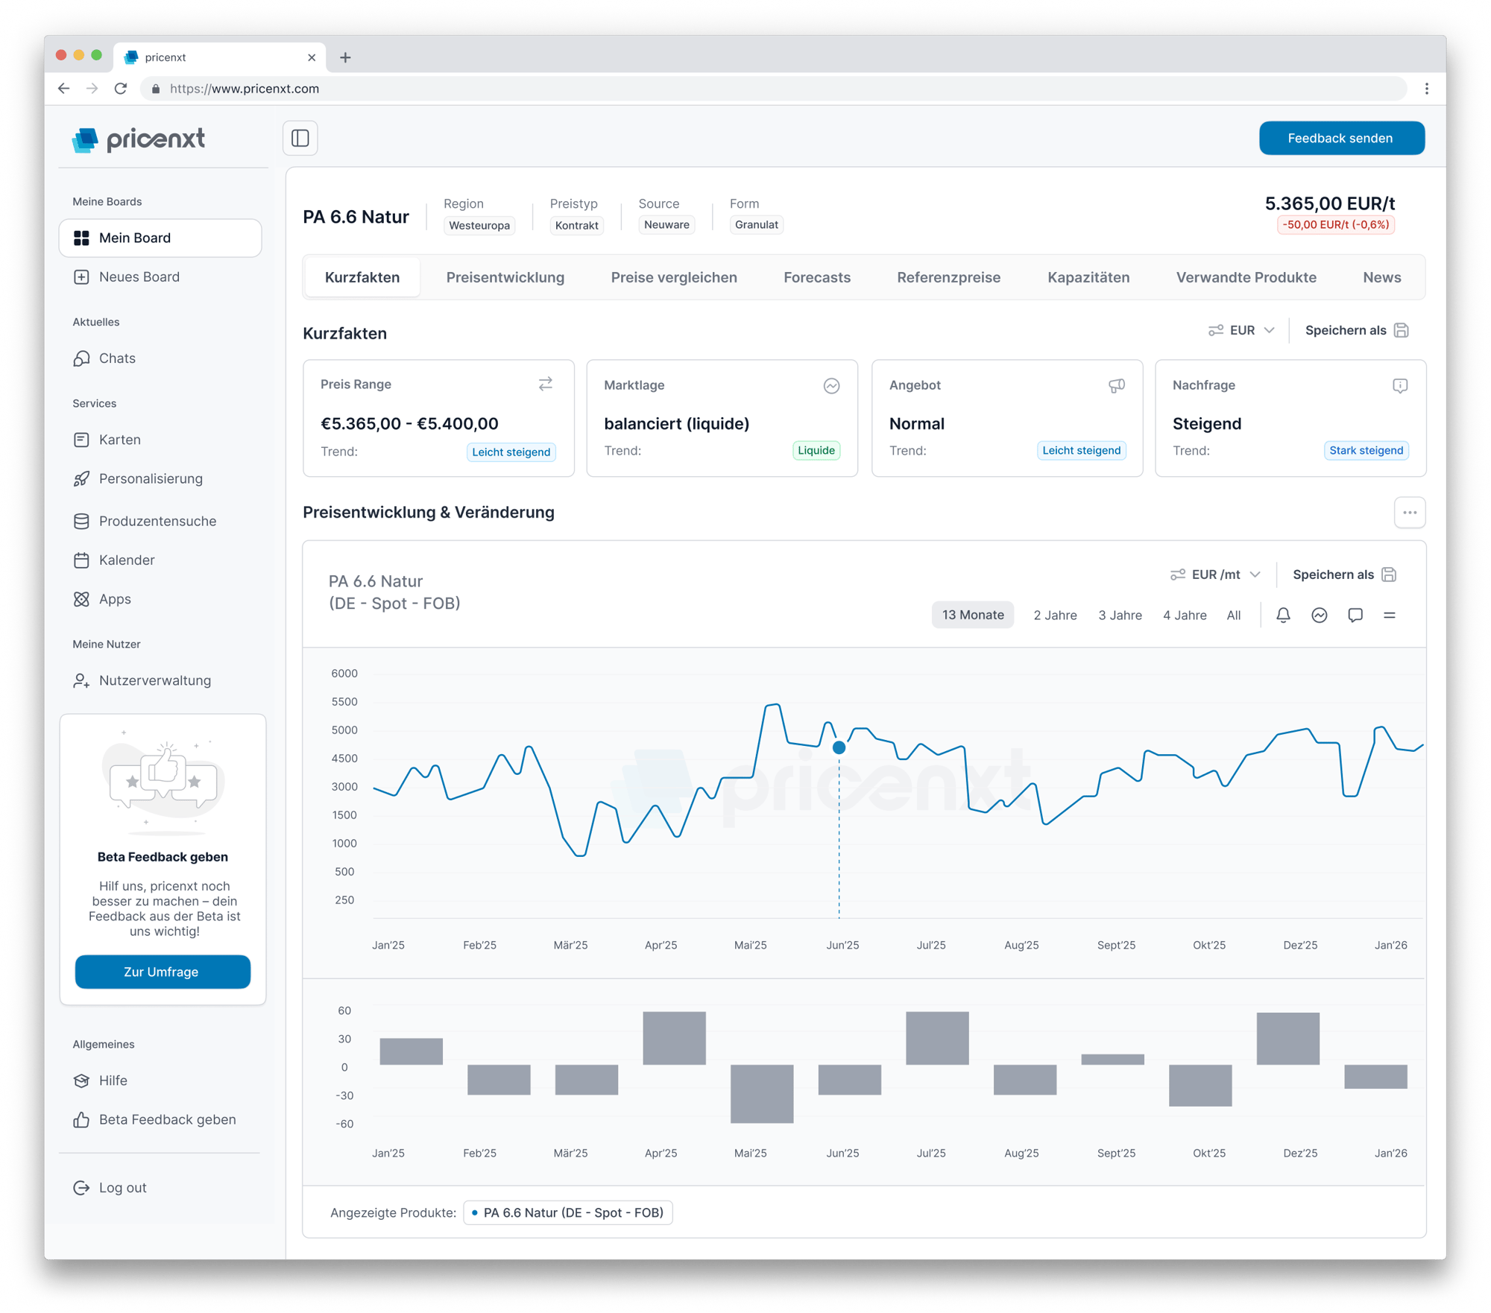
Task: Click the swap arrows icon in Preis Range
Action: (x=546, y=384)
